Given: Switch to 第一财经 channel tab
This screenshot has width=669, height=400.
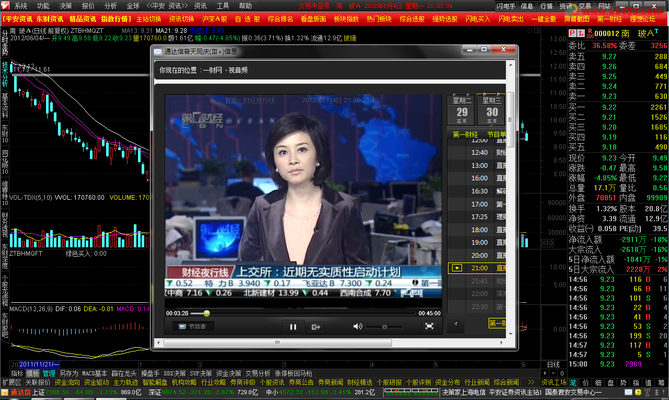Looking at the screenshot, I should click(465, 134).
